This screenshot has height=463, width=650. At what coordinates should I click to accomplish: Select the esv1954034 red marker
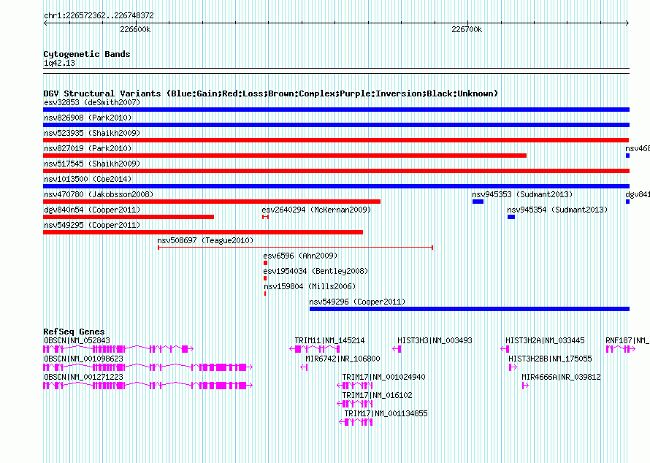[265, 278]
